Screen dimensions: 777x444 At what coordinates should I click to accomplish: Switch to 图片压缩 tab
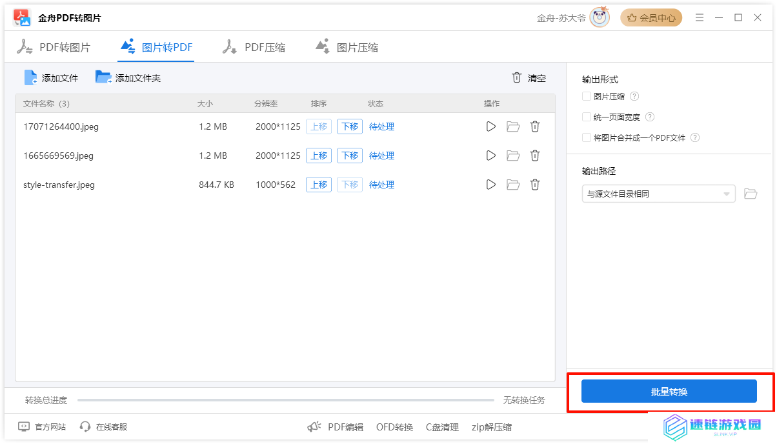pos(347,47)
